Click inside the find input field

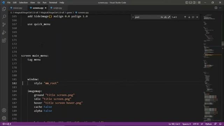pos(147,17)
